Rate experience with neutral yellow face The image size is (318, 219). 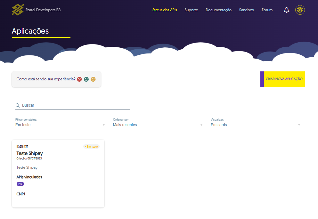[93, 79]
